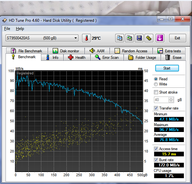The image size is (192, 184).
Task: Switch to the Random Access tab
Action: click(x=131, y=51)
